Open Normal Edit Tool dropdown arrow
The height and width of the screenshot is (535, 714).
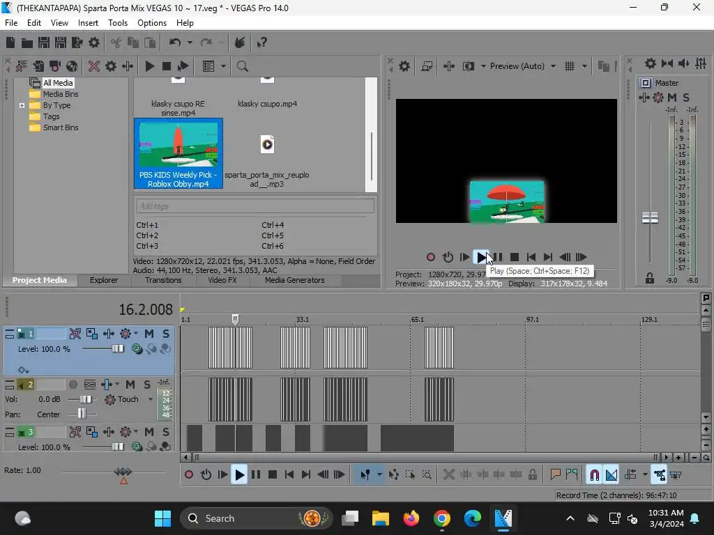pos(379,475)
